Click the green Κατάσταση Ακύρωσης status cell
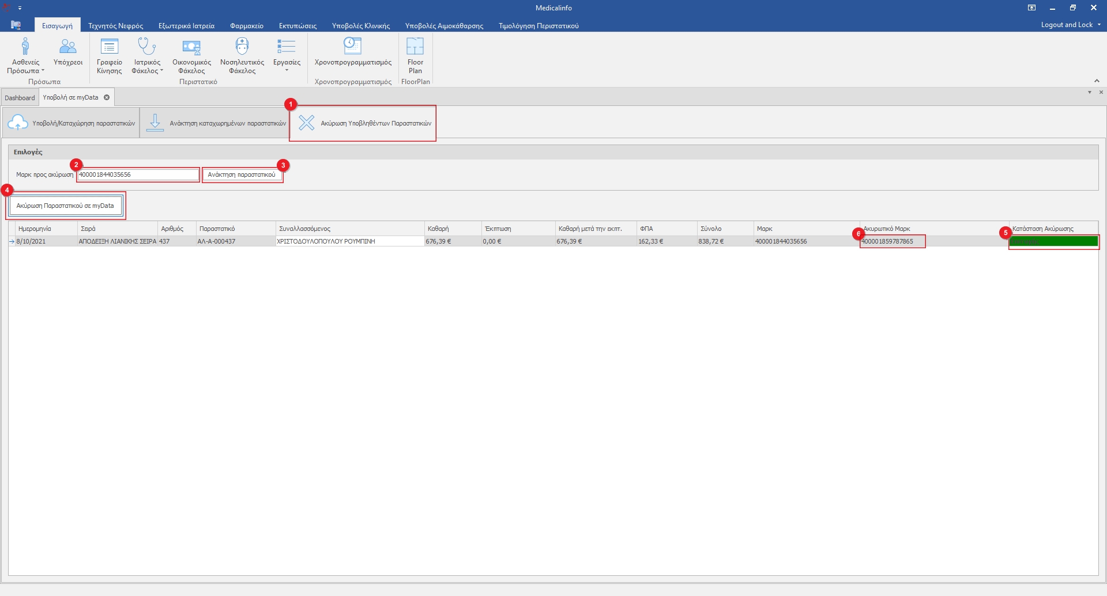 1053,242
